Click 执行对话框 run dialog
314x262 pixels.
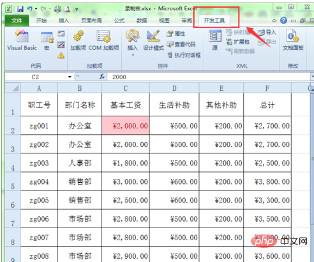tap(184, 56)
